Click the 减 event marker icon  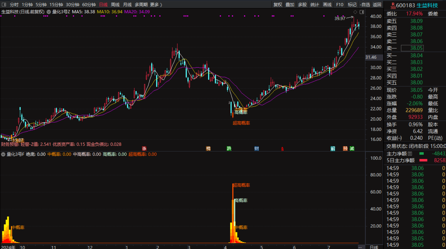(352, 149)
